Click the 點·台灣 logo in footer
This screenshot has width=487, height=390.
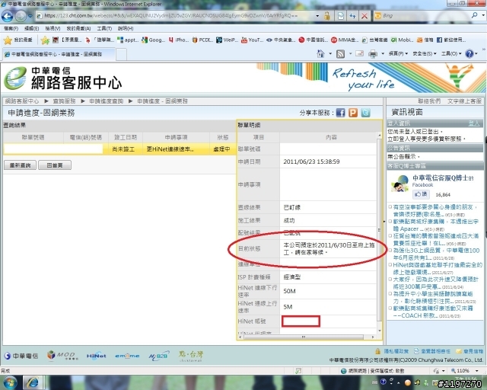point(191,356)
